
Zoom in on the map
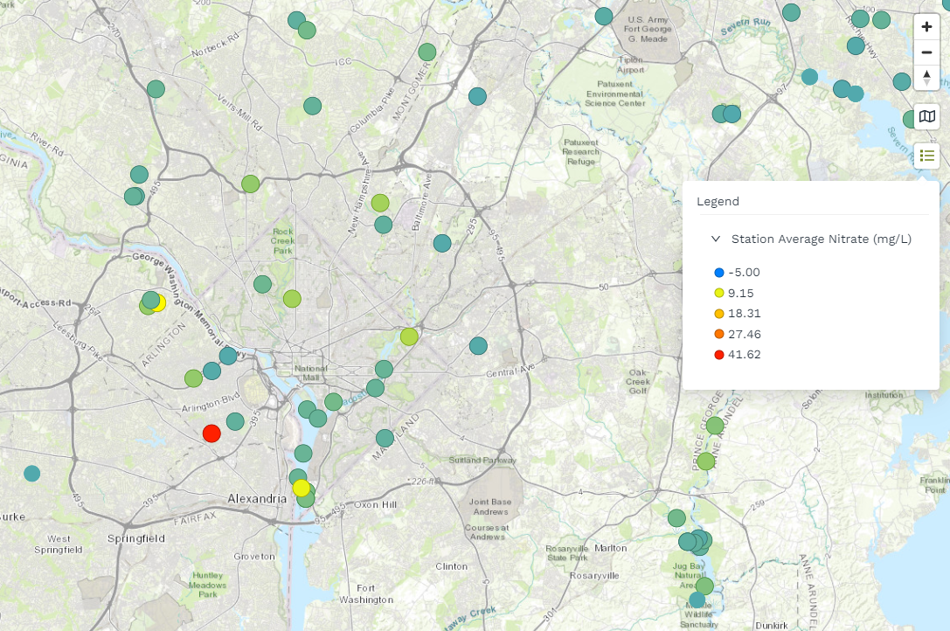click(926, 27)
